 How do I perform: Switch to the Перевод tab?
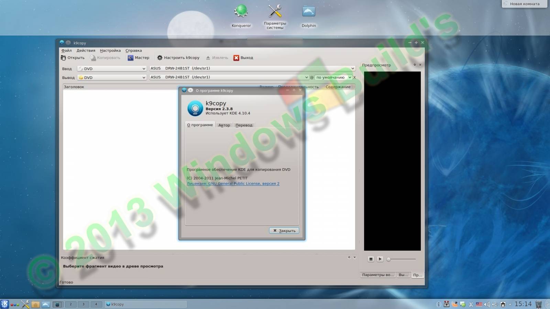[244, 125]
